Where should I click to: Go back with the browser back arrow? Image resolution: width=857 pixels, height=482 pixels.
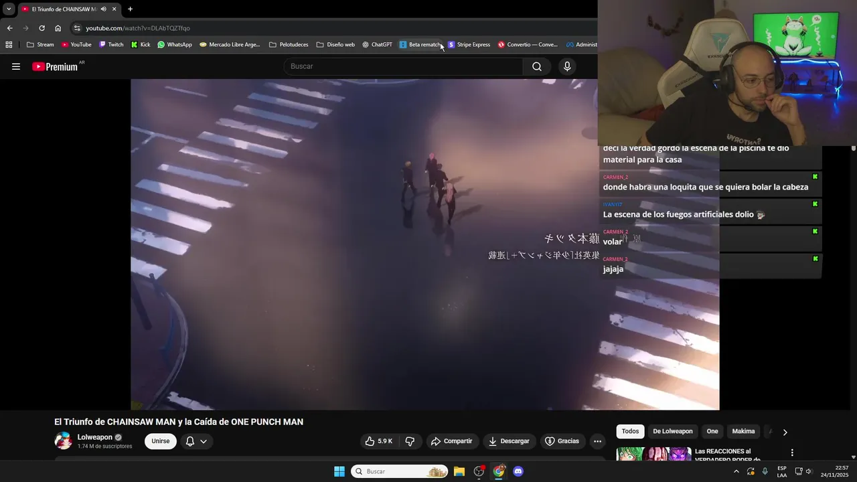pos(9,28)
